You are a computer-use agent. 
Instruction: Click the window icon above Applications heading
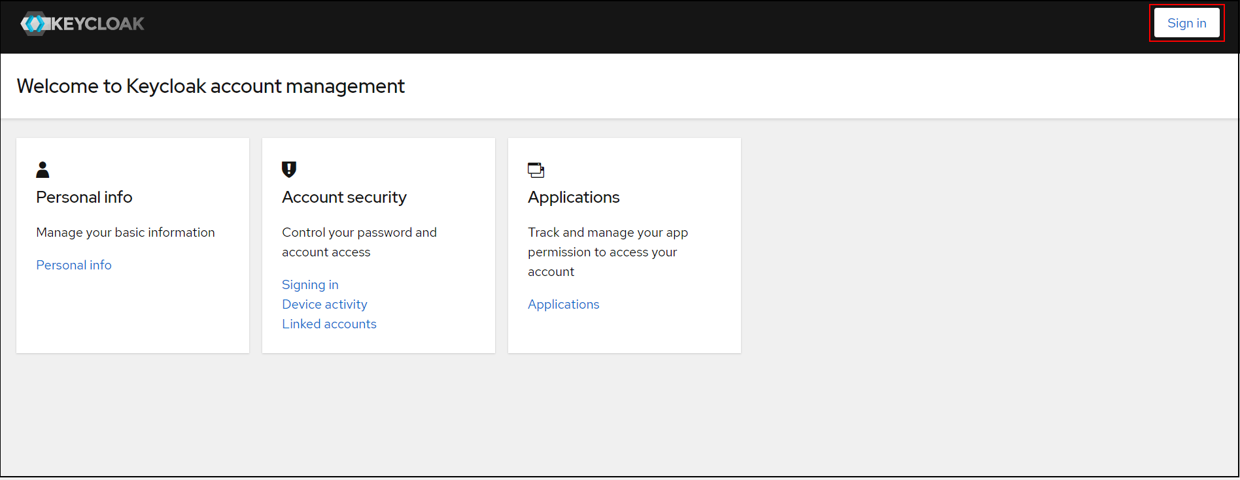(536, 170)
